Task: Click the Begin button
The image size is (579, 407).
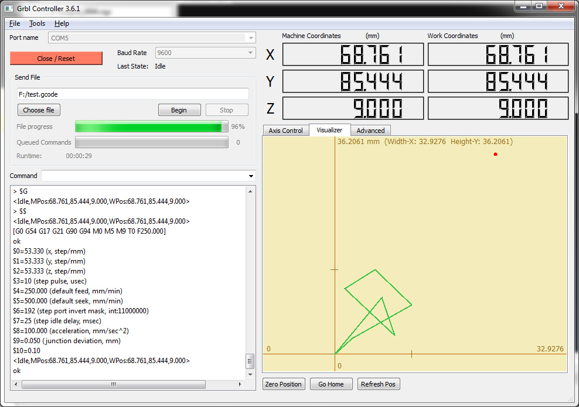Action: coord(179,110)
